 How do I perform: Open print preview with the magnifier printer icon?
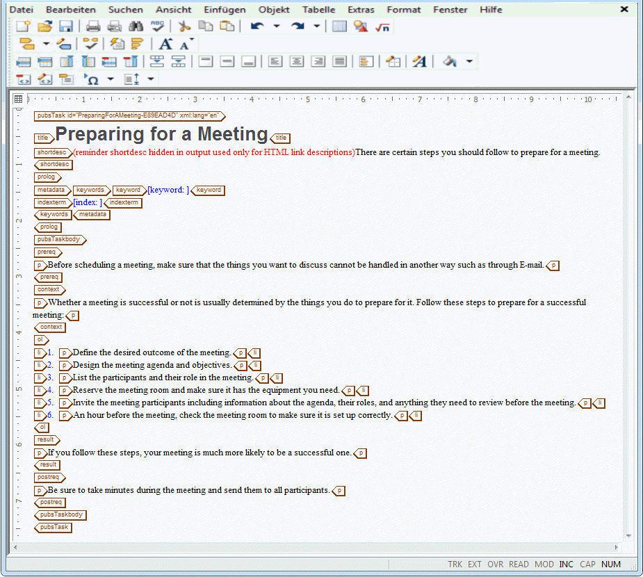pos(115,26)
